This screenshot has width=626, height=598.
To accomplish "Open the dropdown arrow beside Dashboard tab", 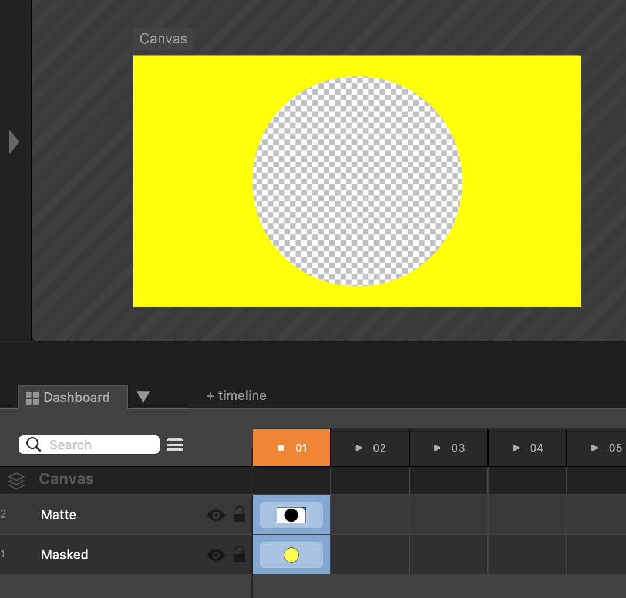I will pos(143,397).
